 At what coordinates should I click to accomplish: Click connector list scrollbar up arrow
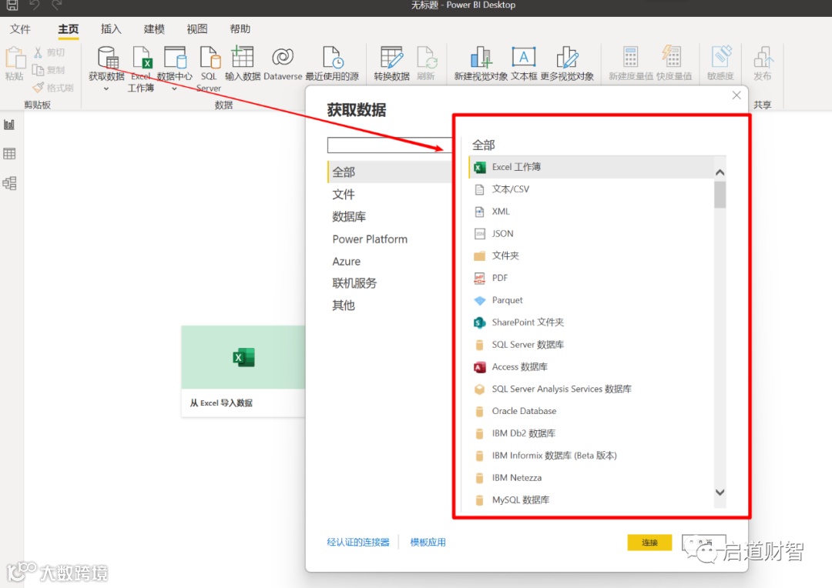click(x=720, y=172)
